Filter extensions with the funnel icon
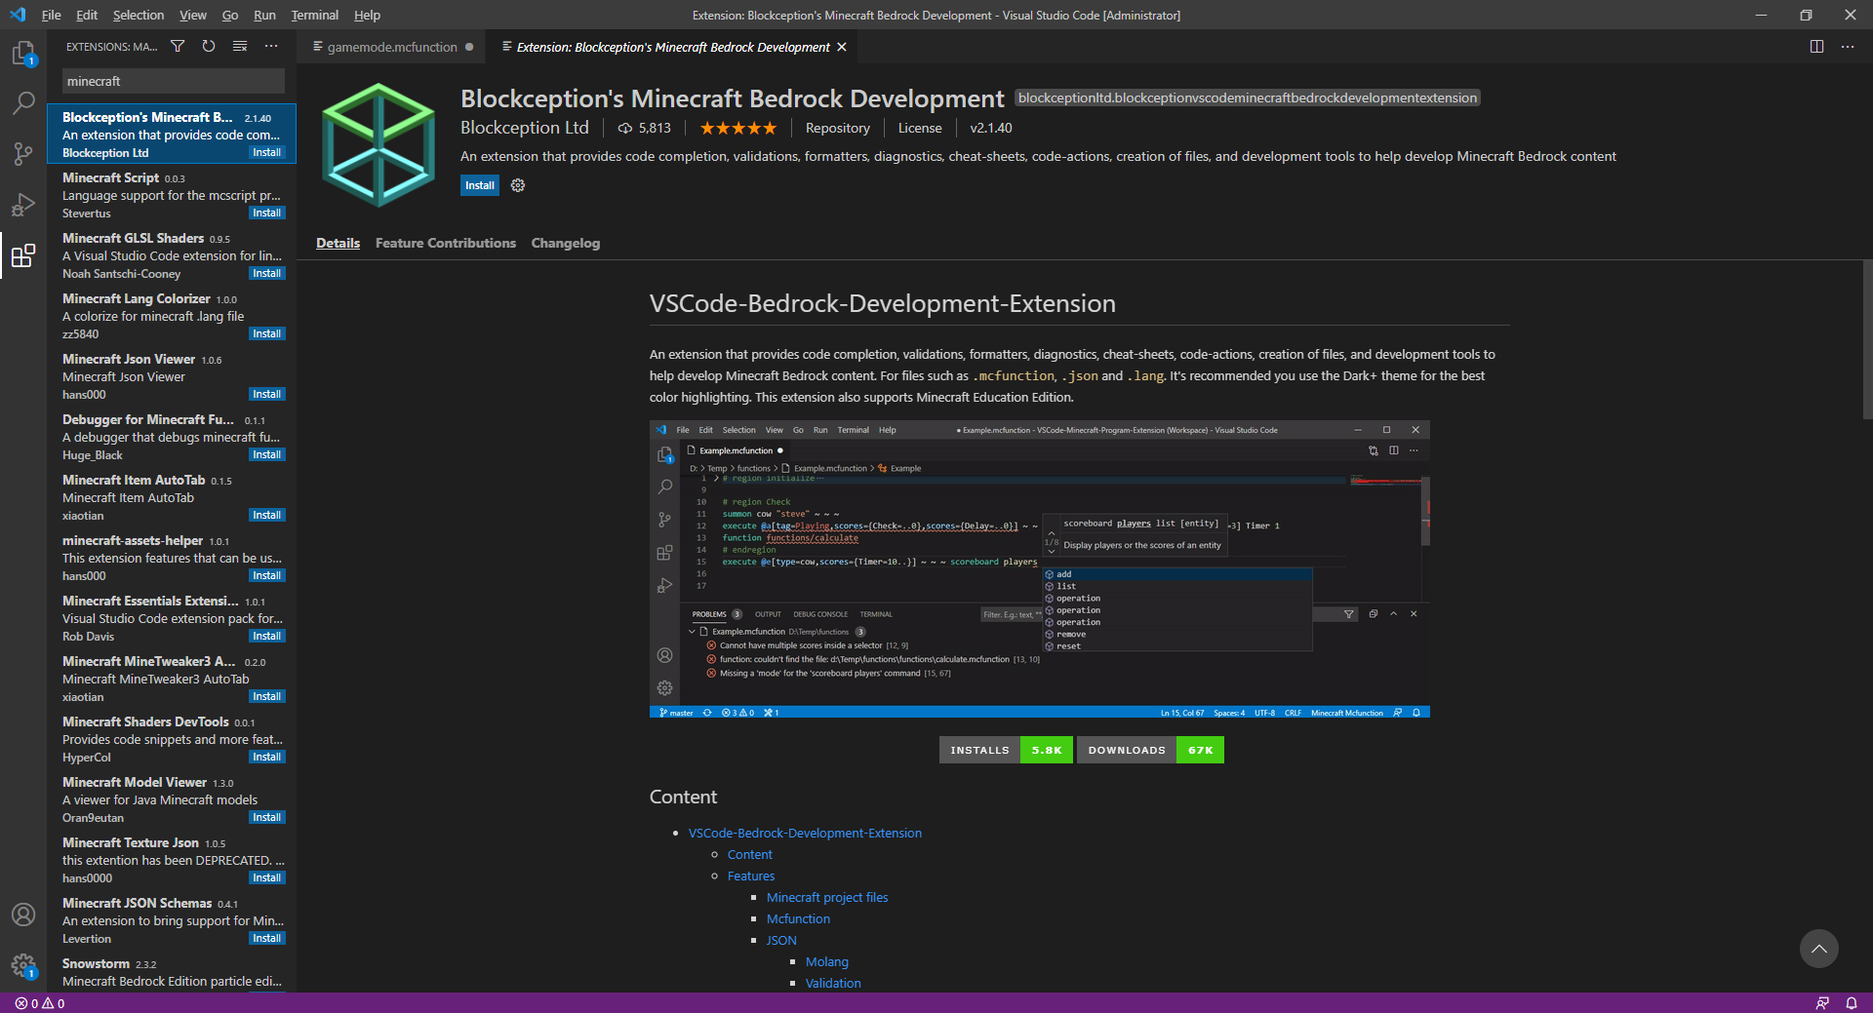1873x1013 pixels. 178,46
